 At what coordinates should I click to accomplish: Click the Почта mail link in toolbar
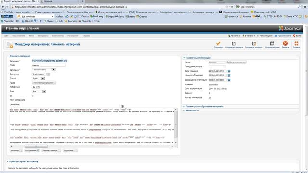point(83,16)
